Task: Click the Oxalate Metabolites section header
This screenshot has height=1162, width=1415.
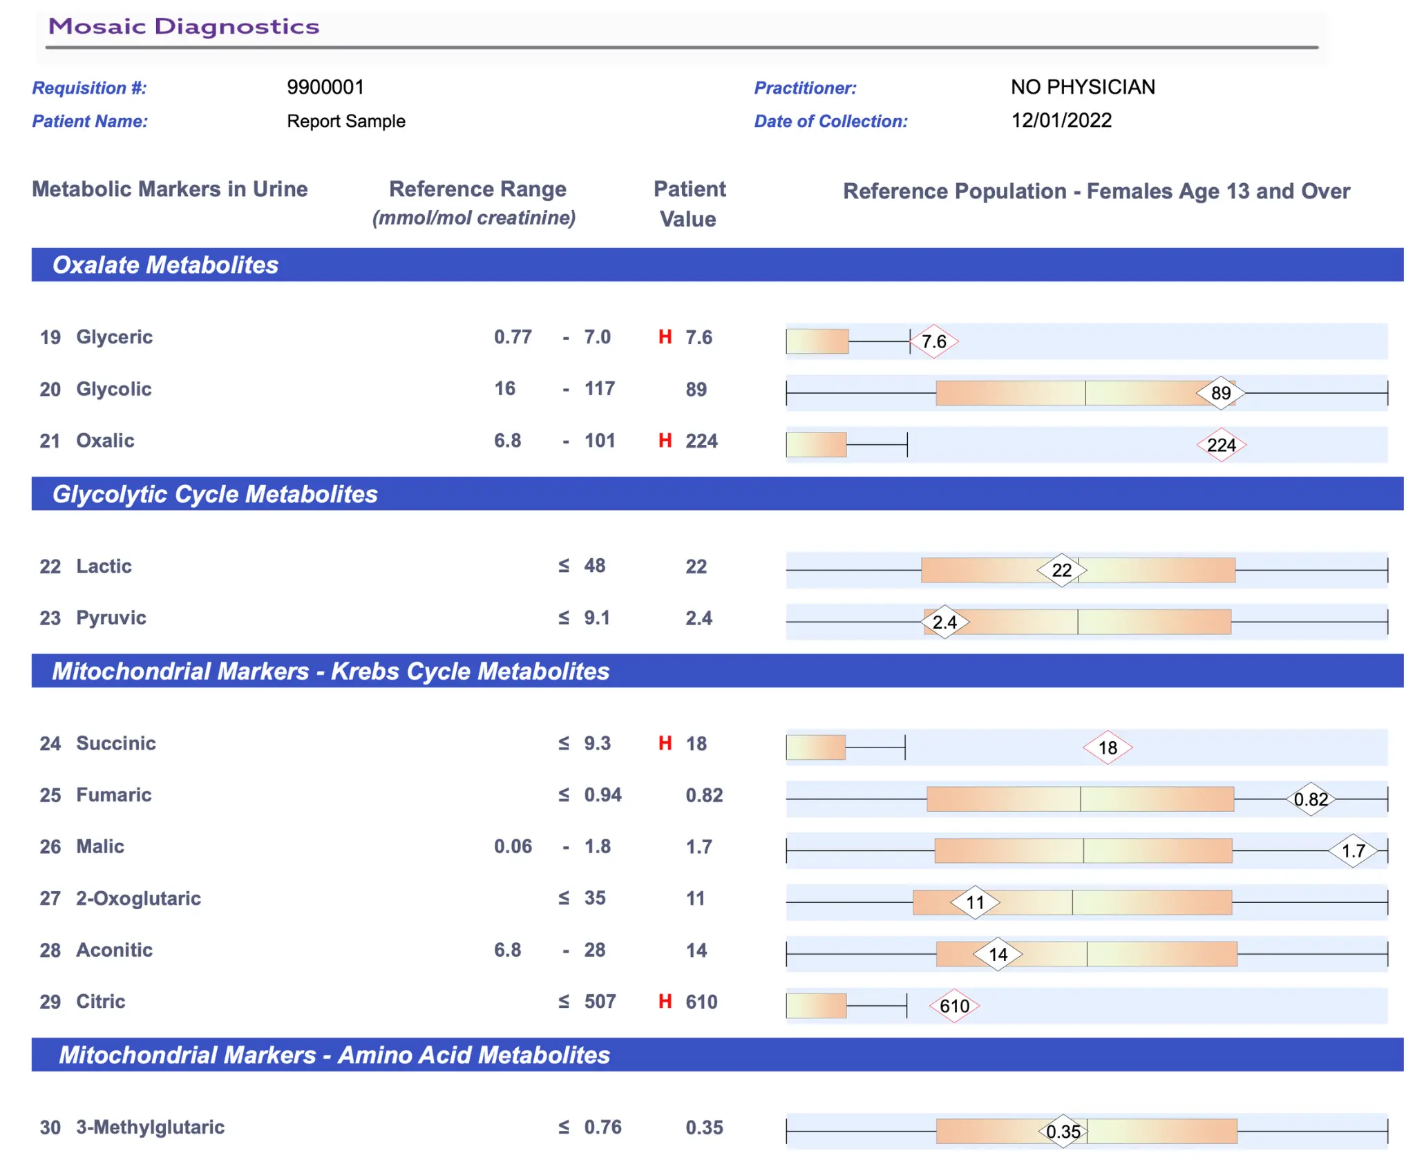Action: [x=165, y=265]
